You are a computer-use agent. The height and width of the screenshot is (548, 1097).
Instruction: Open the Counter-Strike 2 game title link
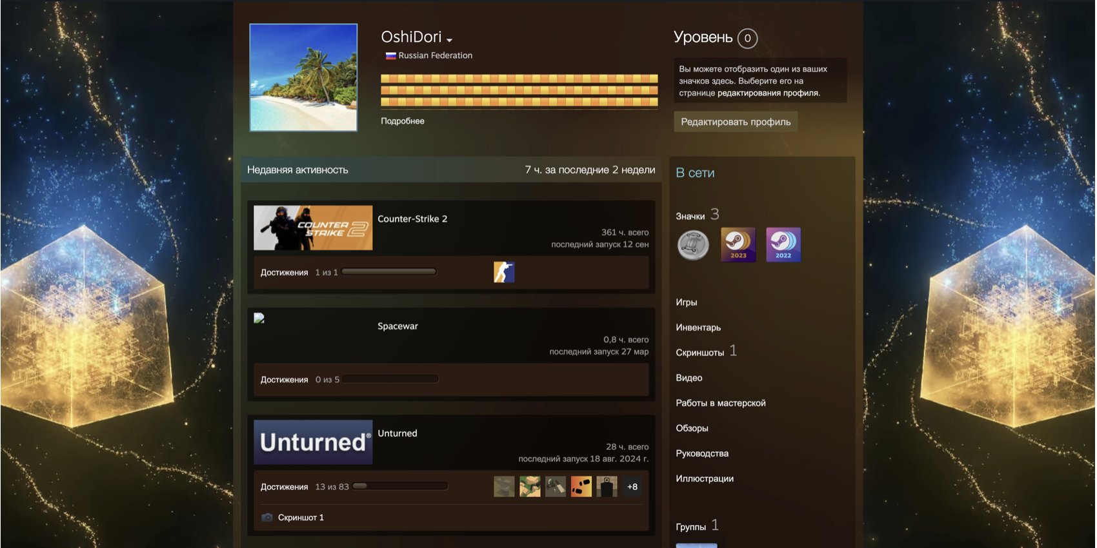point(412,219)
